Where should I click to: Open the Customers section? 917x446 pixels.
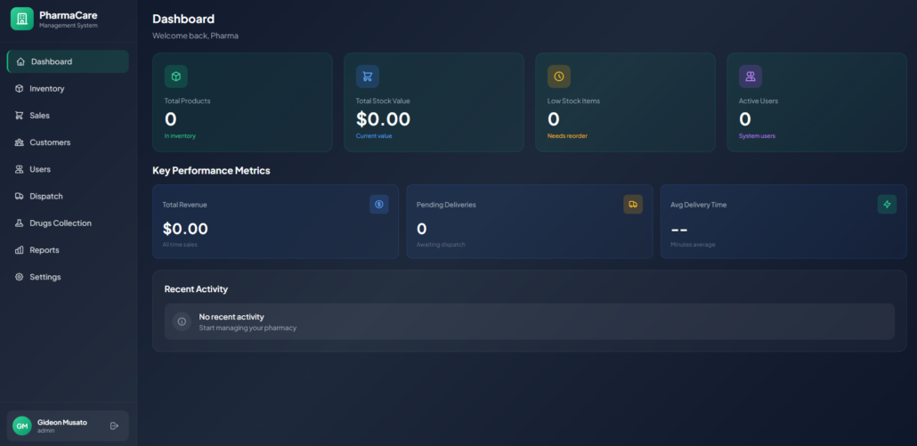tap(49, 142)
